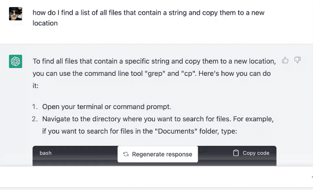
Task: Click step 2 'Navigate to the directory' text
Action: 158,125
